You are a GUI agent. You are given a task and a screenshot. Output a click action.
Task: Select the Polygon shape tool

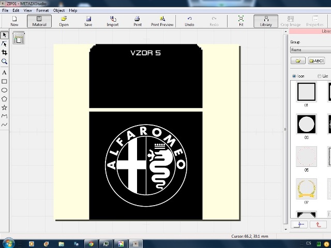4,99
